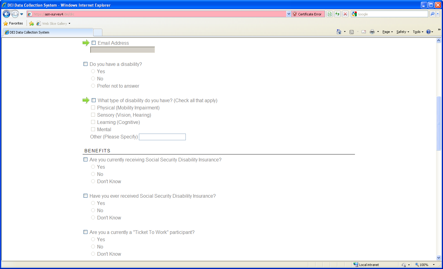Check the Email Address checkbox
This screenshot has width=443, height=269.
[x=94, y=43]
